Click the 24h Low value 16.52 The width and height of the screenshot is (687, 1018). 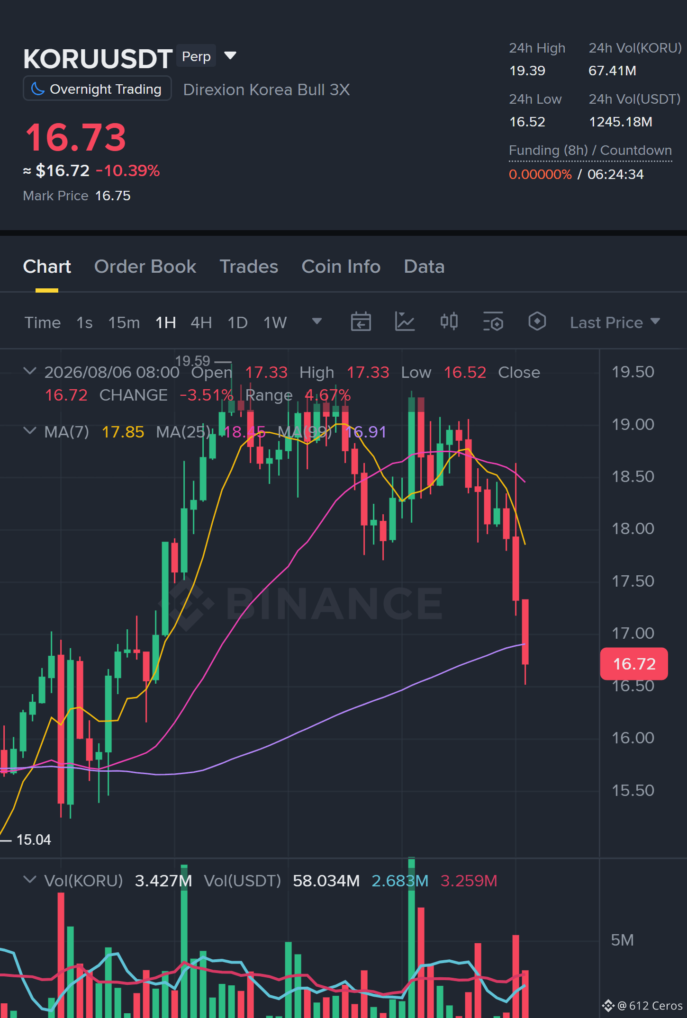pos(527,122)
